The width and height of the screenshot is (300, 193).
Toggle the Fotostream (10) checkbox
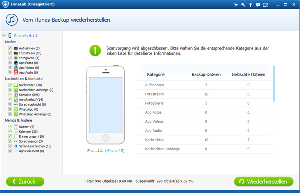(x=10, y=53)
